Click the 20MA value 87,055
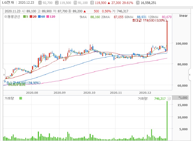193x141 pixels. click(118, 17)
